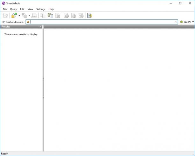
Task: Click the 'There are no results to display.' text
Action: 21,34
